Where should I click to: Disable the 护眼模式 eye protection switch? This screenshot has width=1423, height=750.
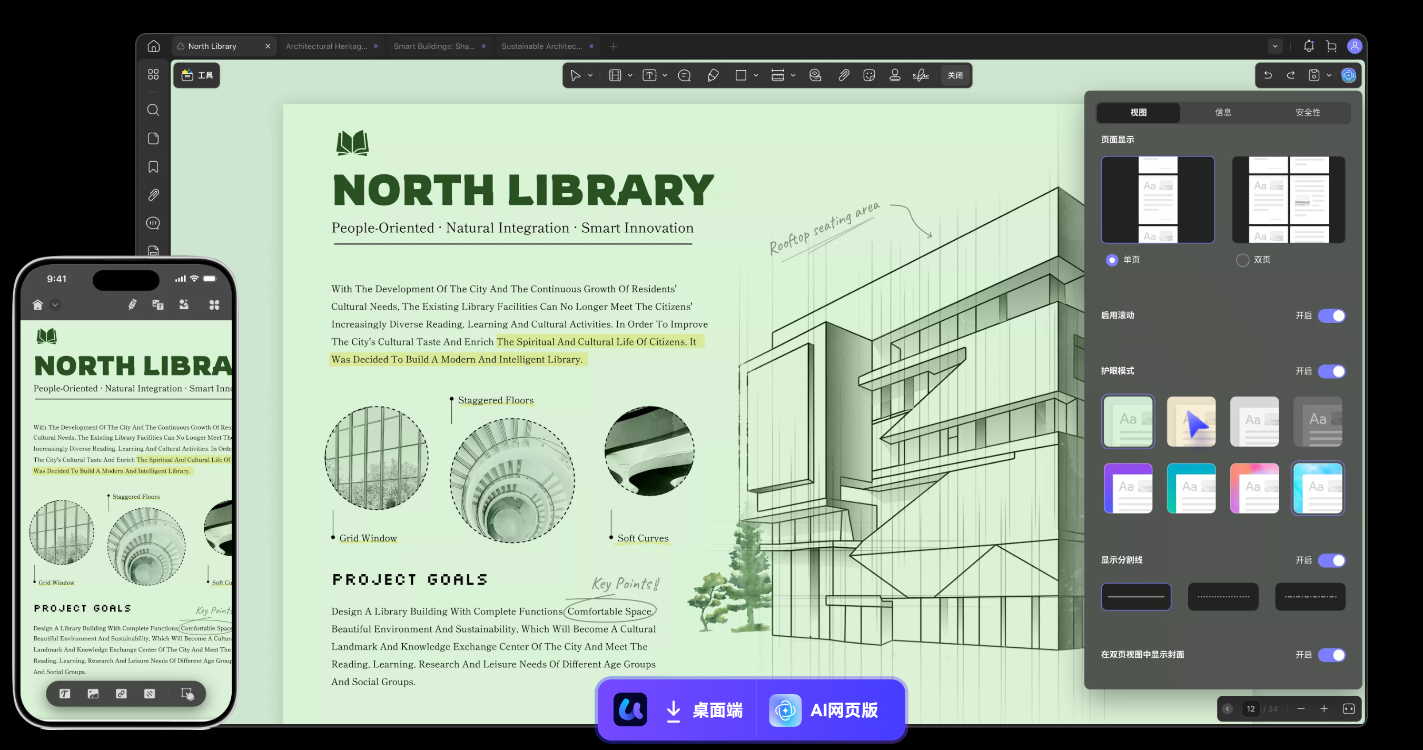(x=1331, y=371)
